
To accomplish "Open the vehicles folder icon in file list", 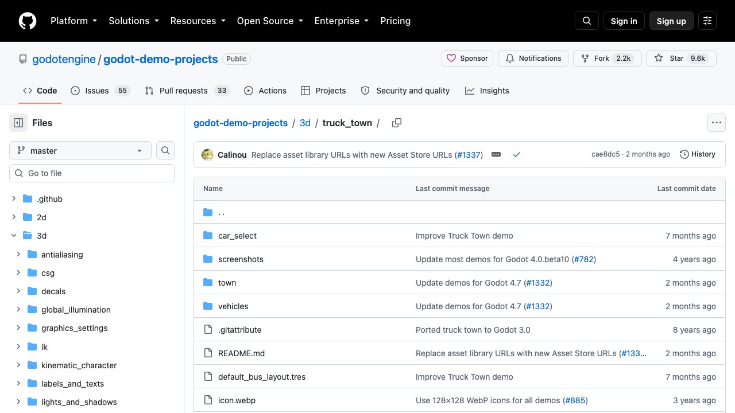I will (208, 306).
